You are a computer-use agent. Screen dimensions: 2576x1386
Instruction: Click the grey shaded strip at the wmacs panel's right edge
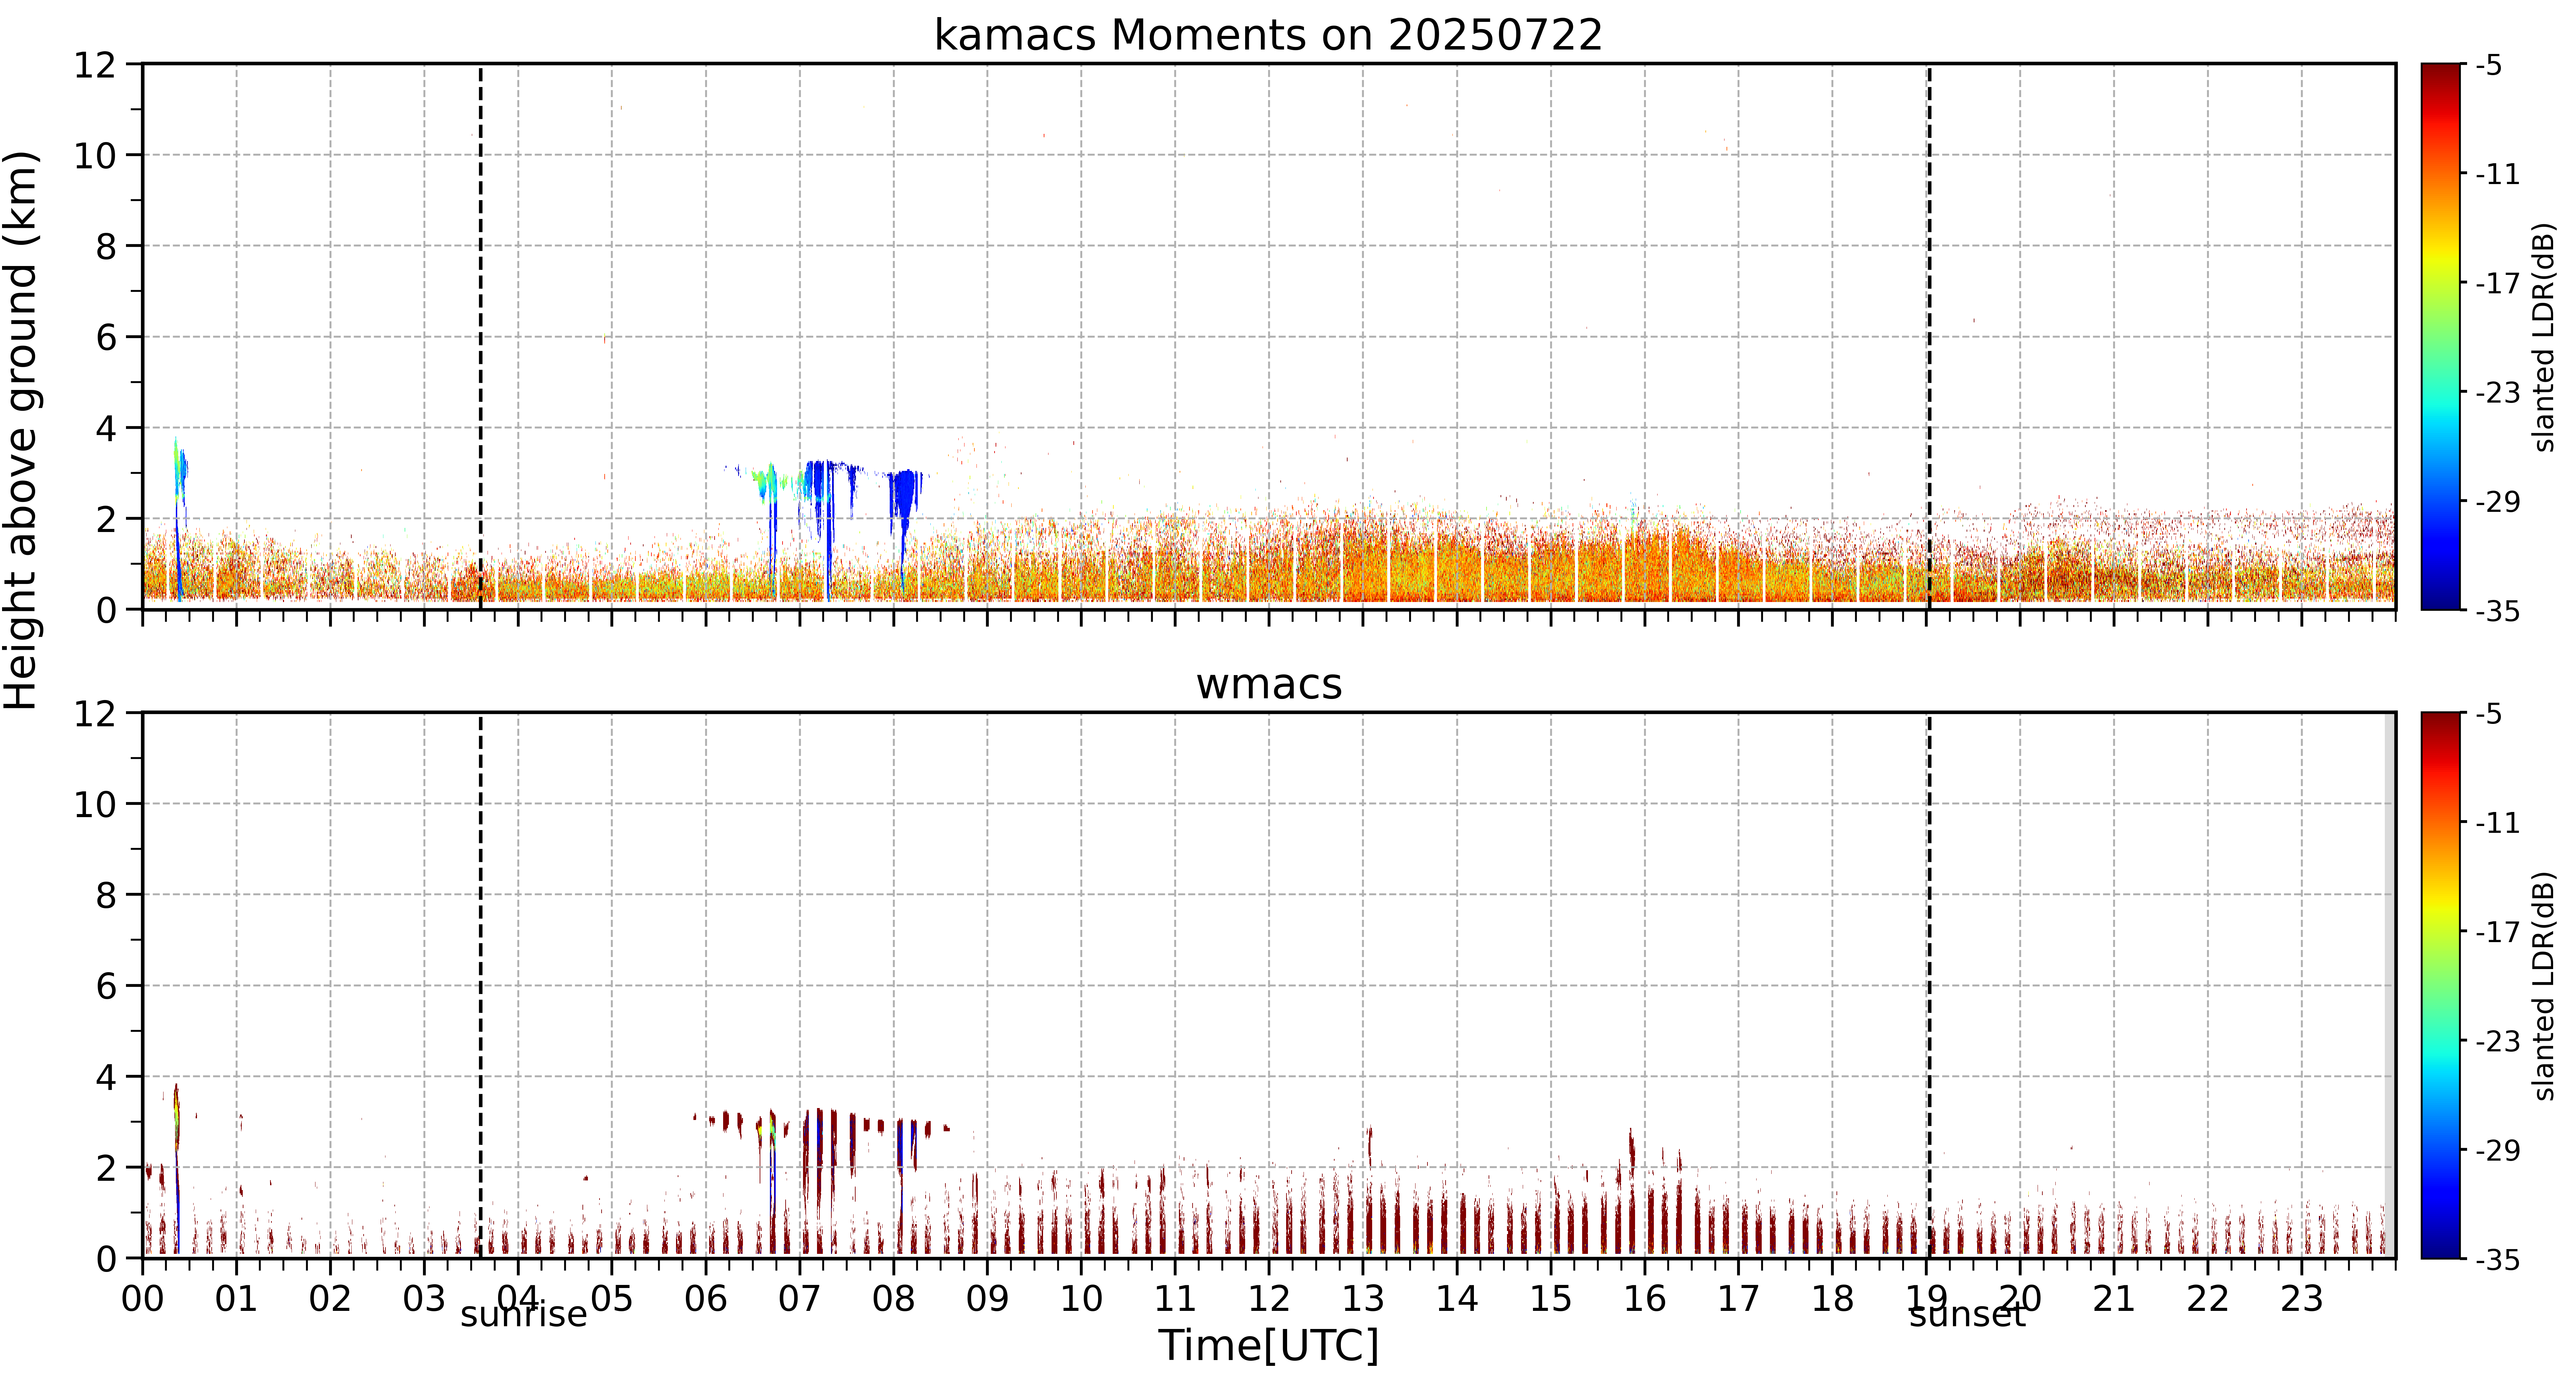click(2390, 985)
